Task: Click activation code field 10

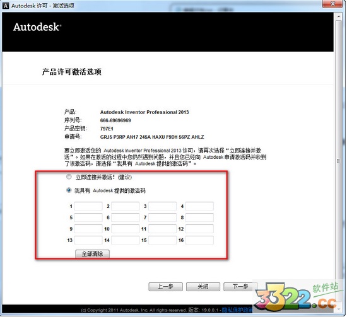Action: tap(126, 229)
